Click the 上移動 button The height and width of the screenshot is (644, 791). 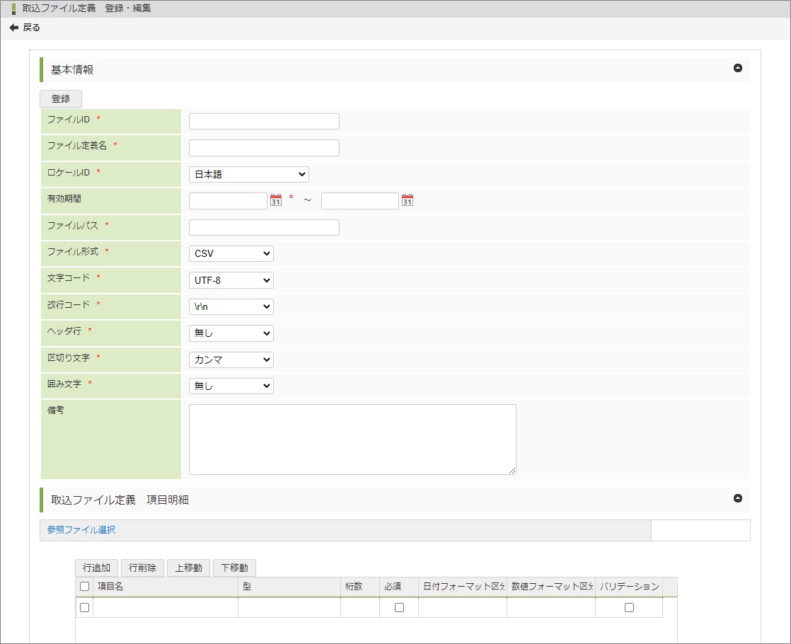tap(188, 568)
